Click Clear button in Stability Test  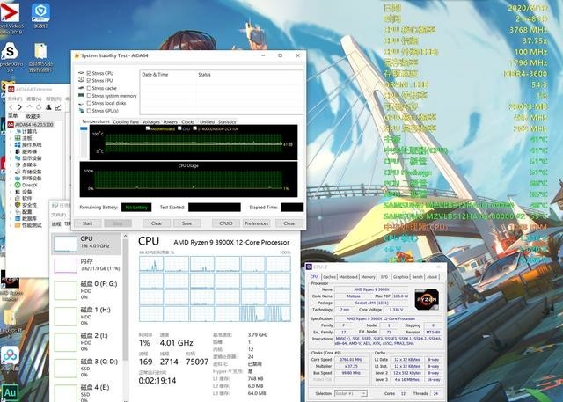pyautogui.click(x=157, y=223)
